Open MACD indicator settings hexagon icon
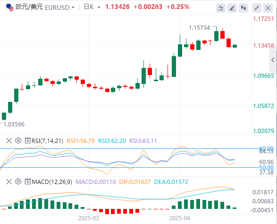This screenshot has height=224, width=277. 18,182
